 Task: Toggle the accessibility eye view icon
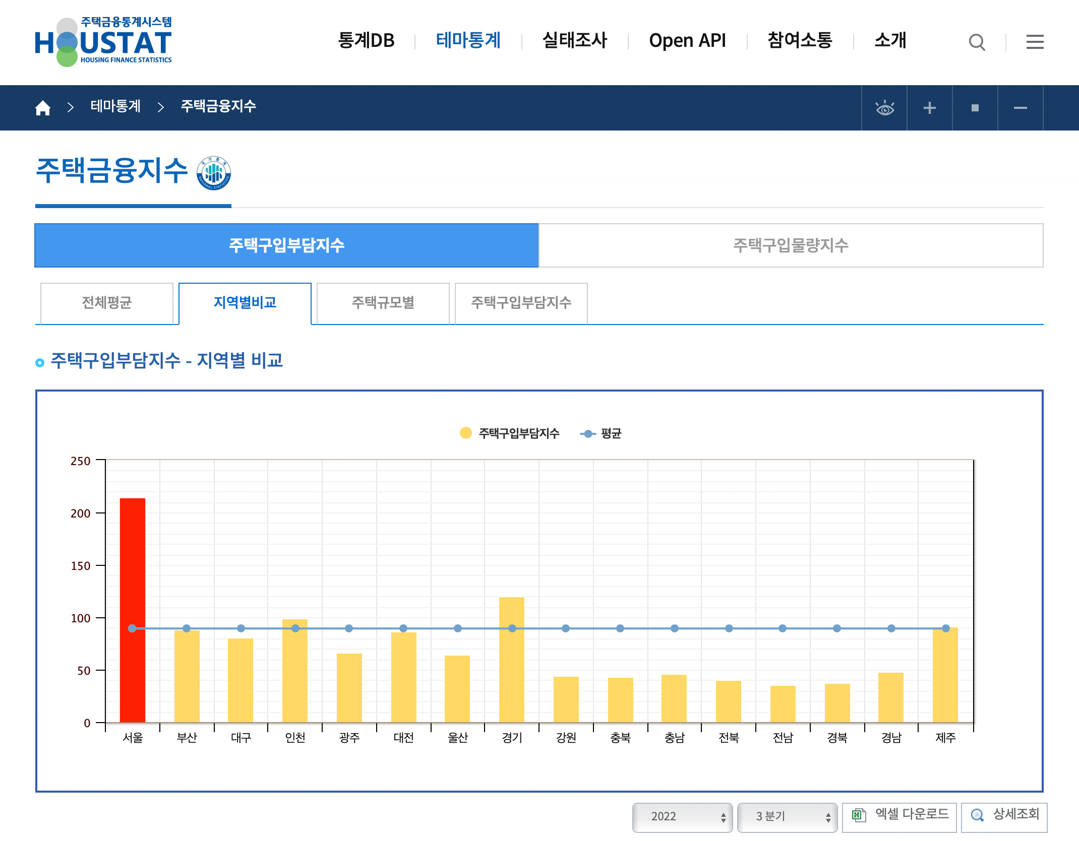tap(884, 108)
